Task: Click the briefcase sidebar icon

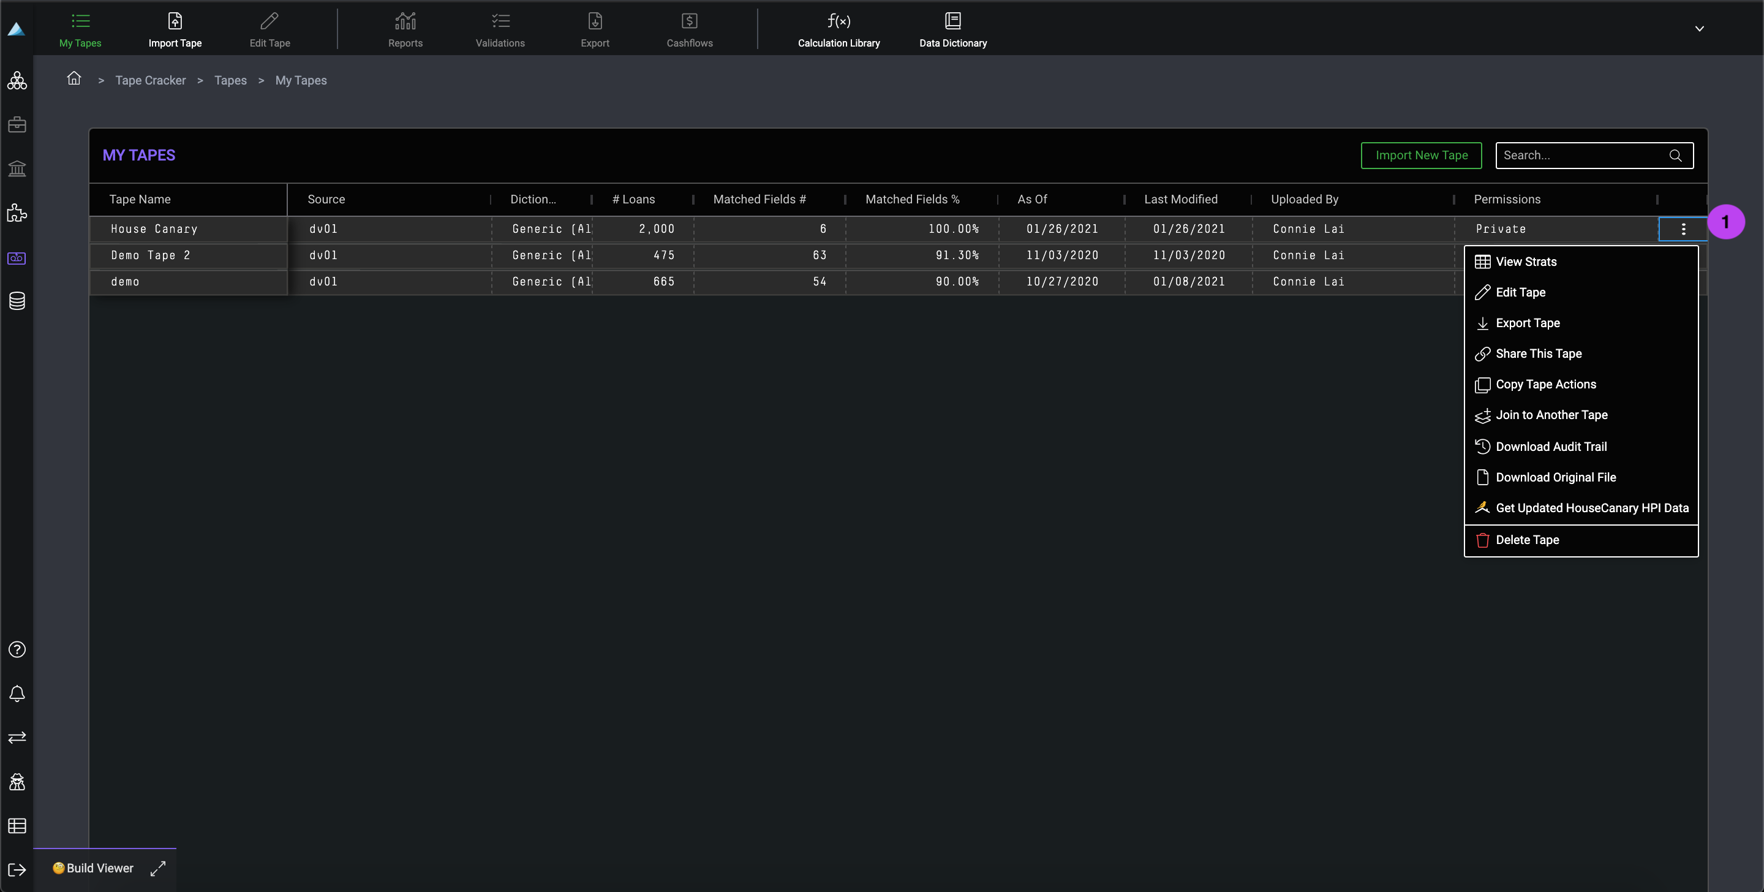Action: pos(17,125)
